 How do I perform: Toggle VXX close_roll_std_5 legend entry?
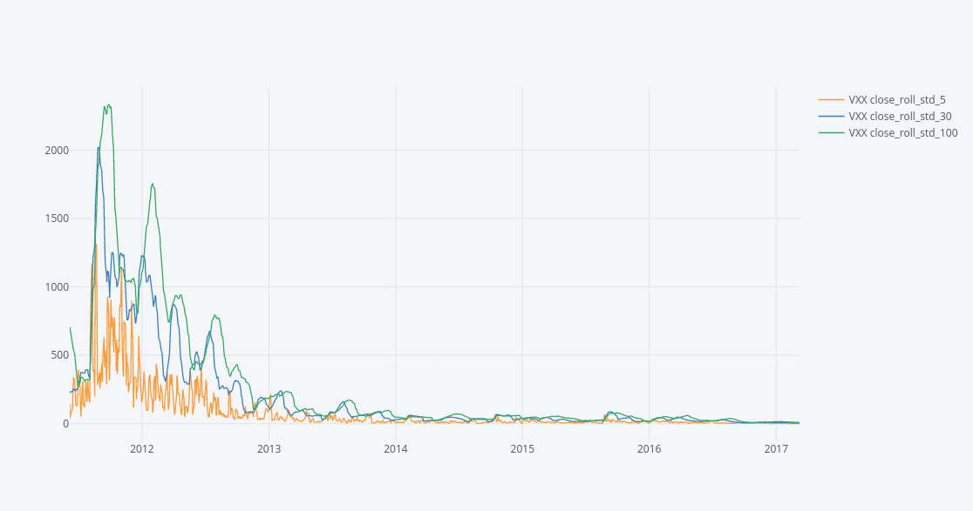(x=896, y=100)
